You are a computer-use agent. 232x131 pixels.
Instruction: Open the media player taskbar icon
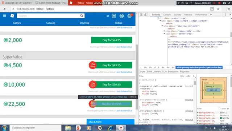tap(89, 128)
